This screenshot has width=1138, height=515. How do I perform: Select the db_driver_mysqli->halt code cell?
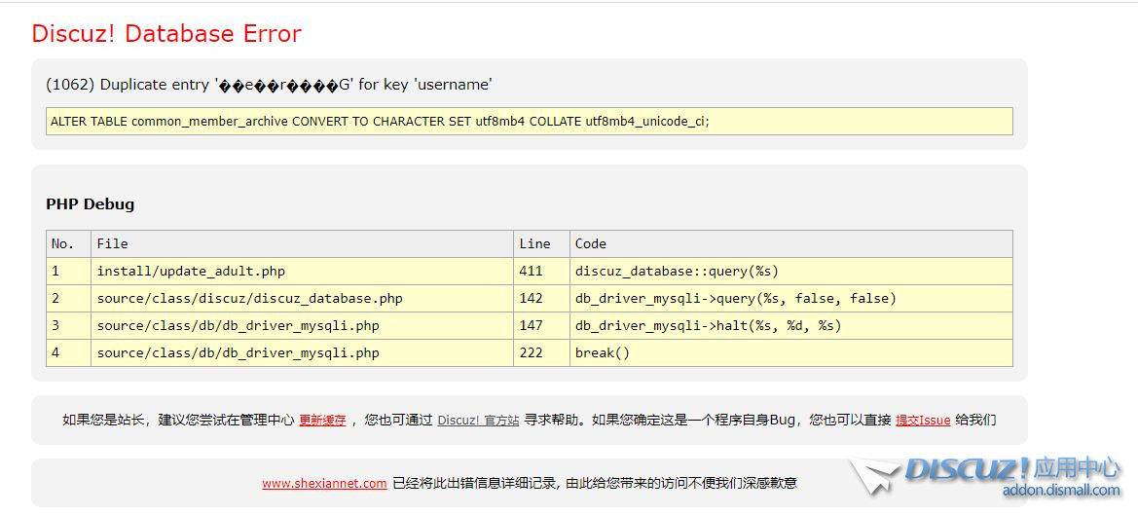(708, 326)
